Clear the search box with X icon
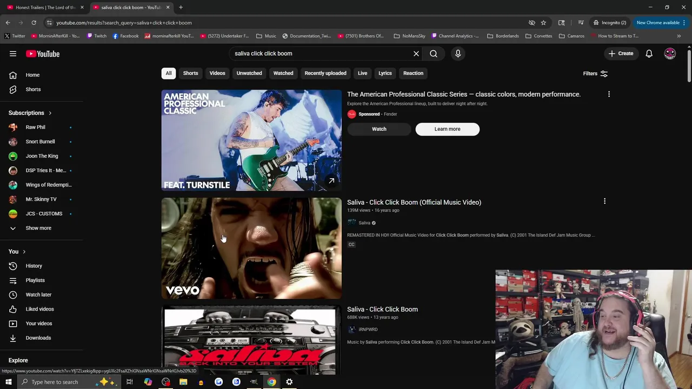The height and width of the screenshot is (389, 692). pos(416,53)
